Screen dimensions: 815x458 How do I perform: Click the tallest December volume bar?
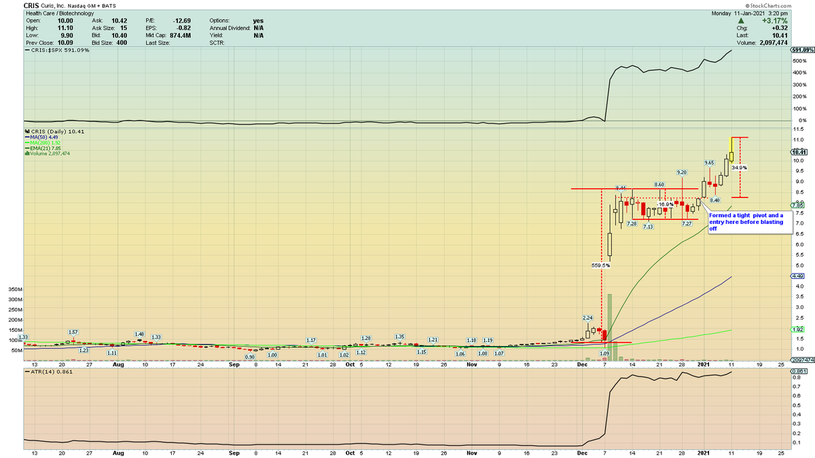coord(610,327)
